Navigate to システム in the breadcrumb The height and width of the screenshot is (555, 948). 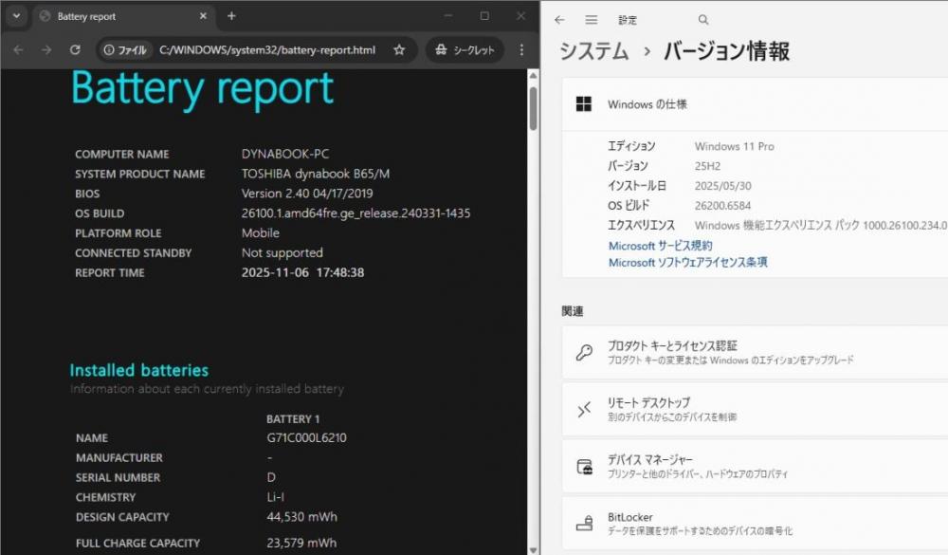point(593,51)
